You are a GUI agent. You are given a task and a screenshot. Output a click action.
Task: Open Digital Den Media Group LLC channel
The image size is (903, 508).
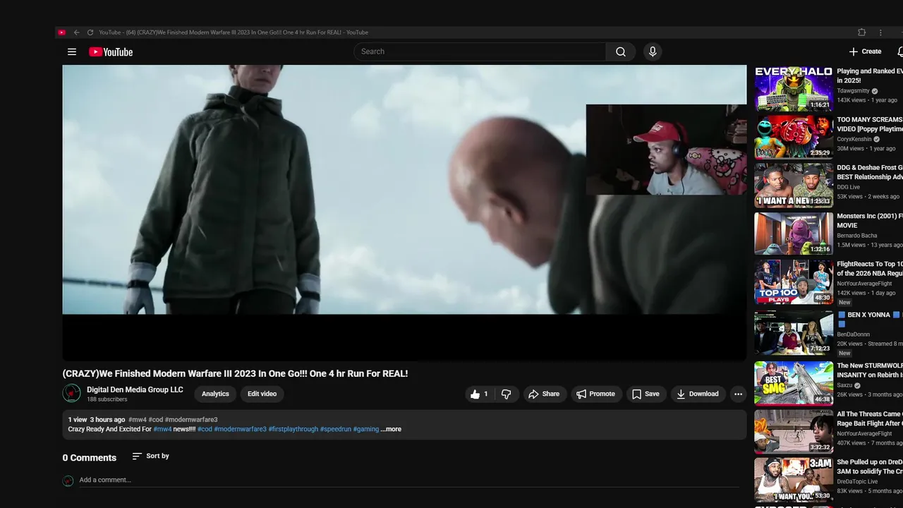(135, 389)
